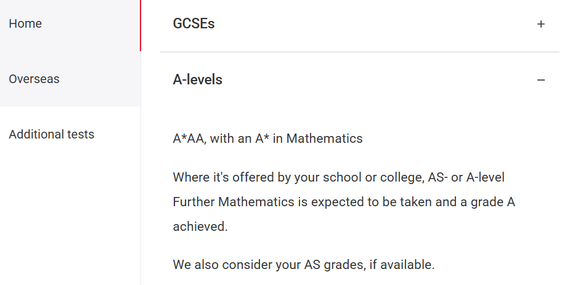Click the red active indicator beside Home
Image resolution: width=562 pixels, height=285 pixels.
coord(140,25)
